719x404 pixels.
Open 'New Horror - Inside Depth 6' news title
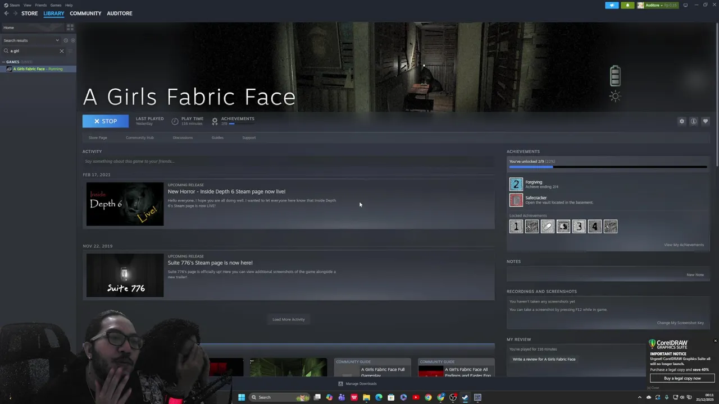pos(226,191)
